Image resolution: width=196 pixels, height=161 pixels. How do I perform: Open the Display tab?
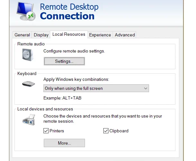(x=41, y=35)
